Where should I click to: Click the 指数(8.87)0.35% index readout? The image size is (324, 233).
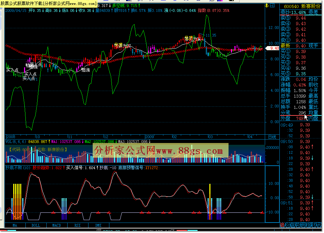coord(214,10)
